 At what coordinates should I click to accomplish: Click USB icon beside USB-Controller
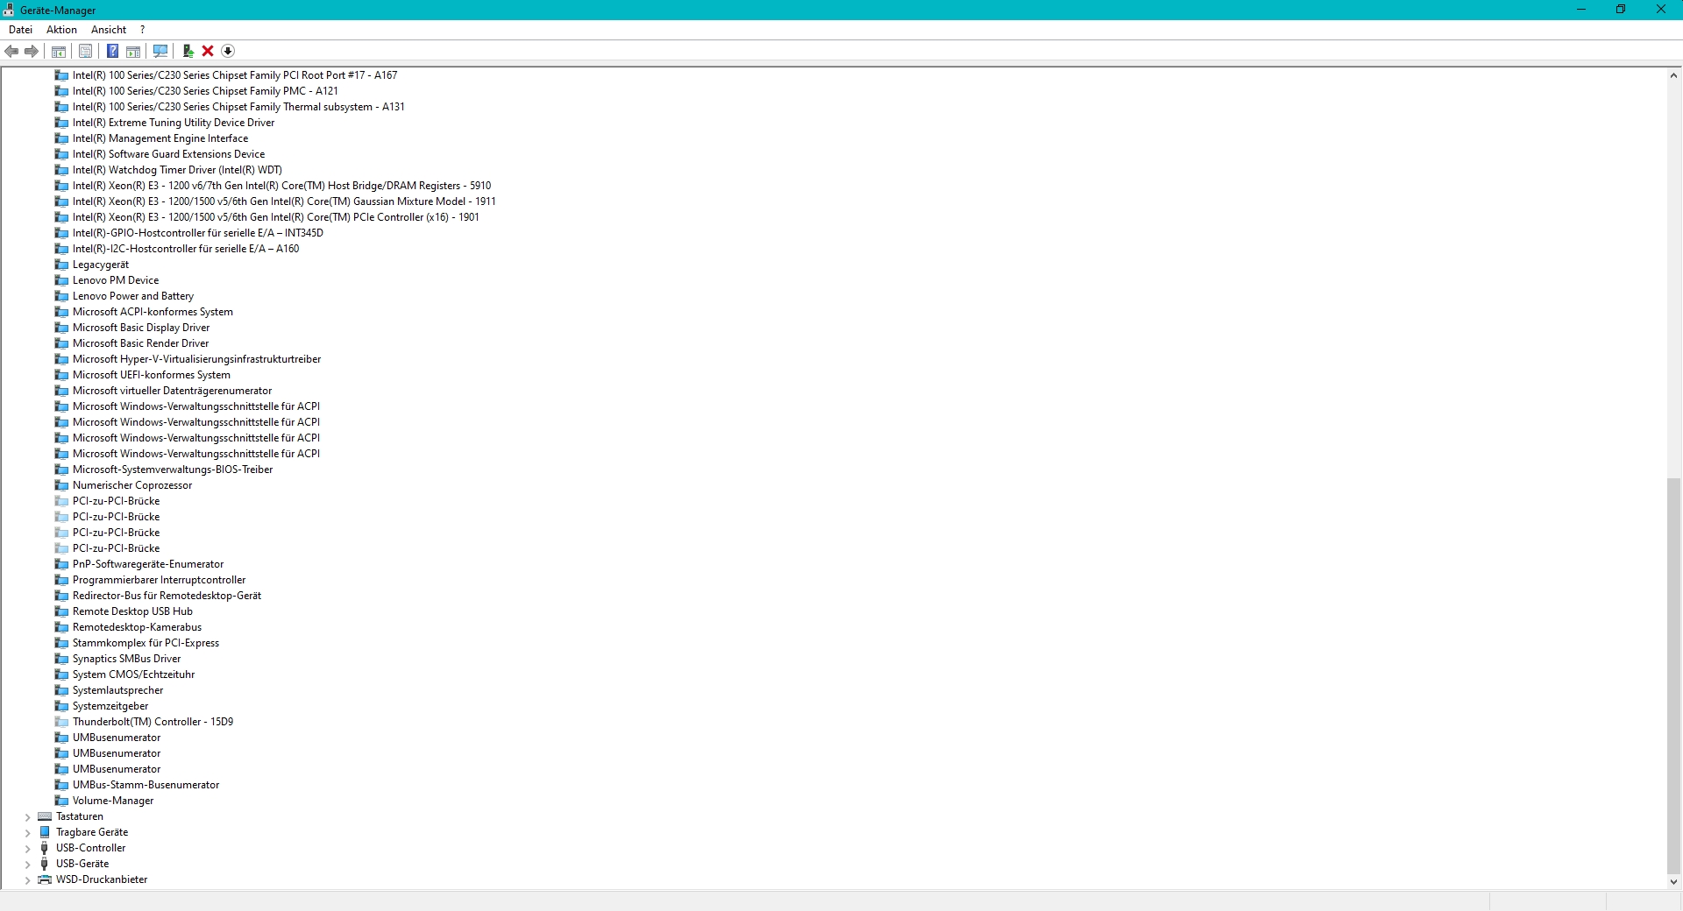pos(45,848)
